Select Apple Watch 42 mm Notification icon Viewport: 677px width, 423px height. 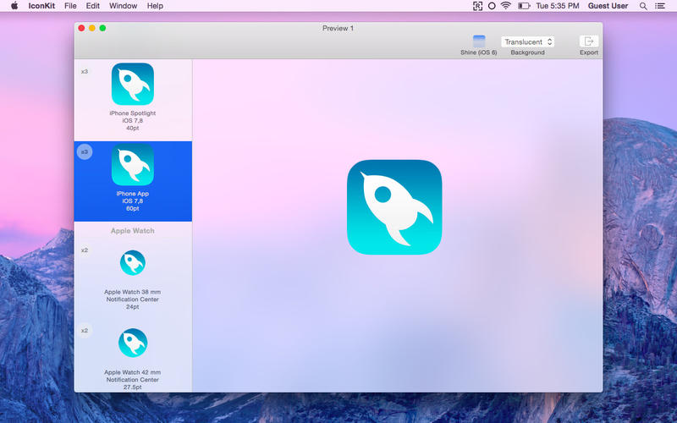(x=133, y=343)
